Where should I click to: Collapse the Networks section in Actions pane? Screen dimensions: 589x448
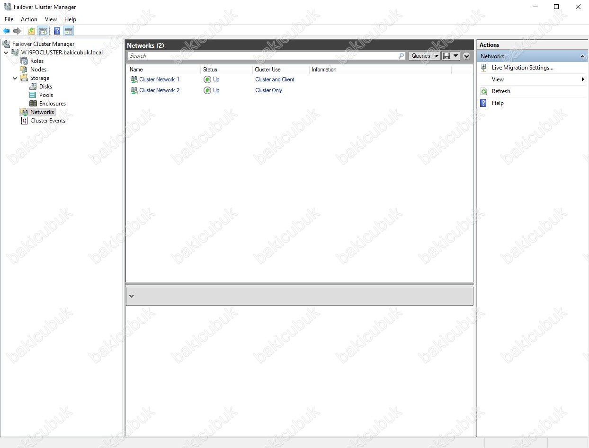pos(582,56)
